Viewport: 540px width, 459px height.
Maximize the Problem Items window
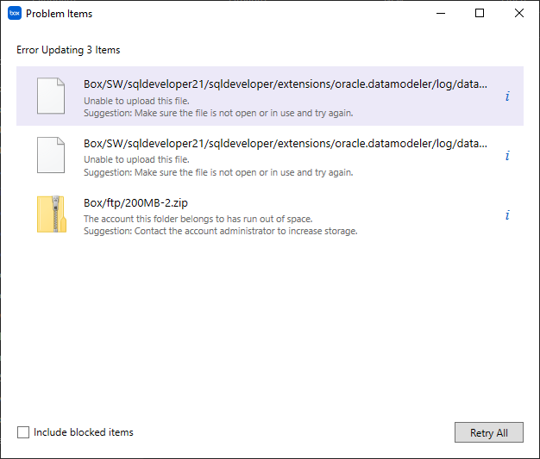(x=480, y=14)
